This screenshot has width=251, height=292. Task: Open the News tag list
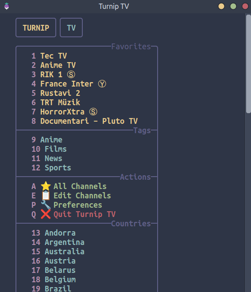coord(54,158)
